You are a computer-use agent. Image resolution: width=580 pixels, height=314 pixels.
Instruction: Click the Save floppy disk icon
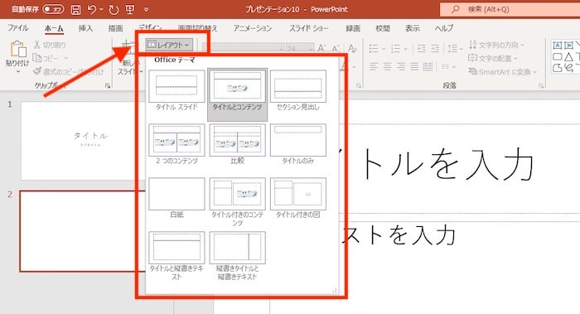pyautogui.click(x=75, y=10)
